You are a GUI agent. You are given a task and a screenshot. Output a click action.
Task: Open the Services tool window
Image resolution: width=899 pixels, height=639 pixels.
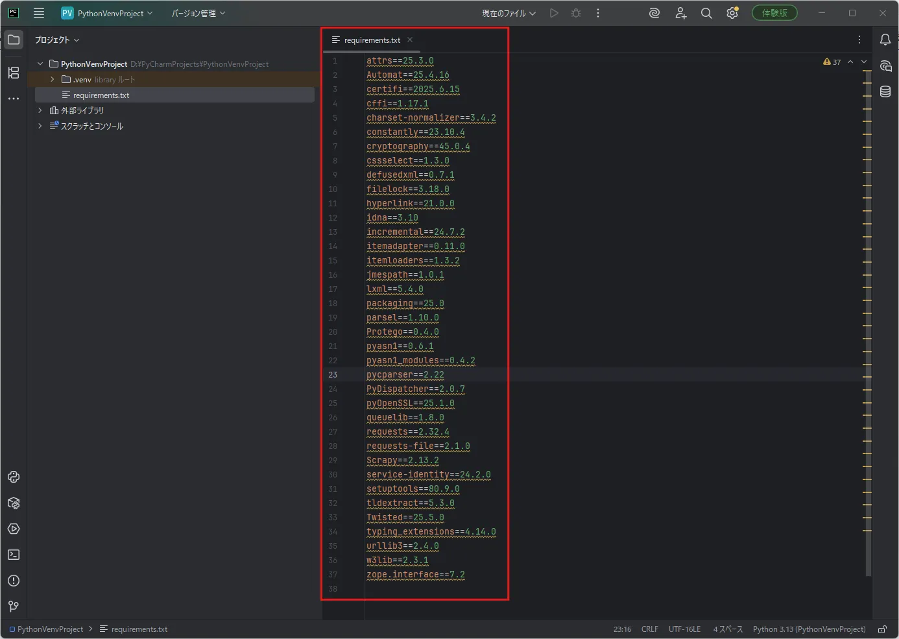[x=14, y=529]
